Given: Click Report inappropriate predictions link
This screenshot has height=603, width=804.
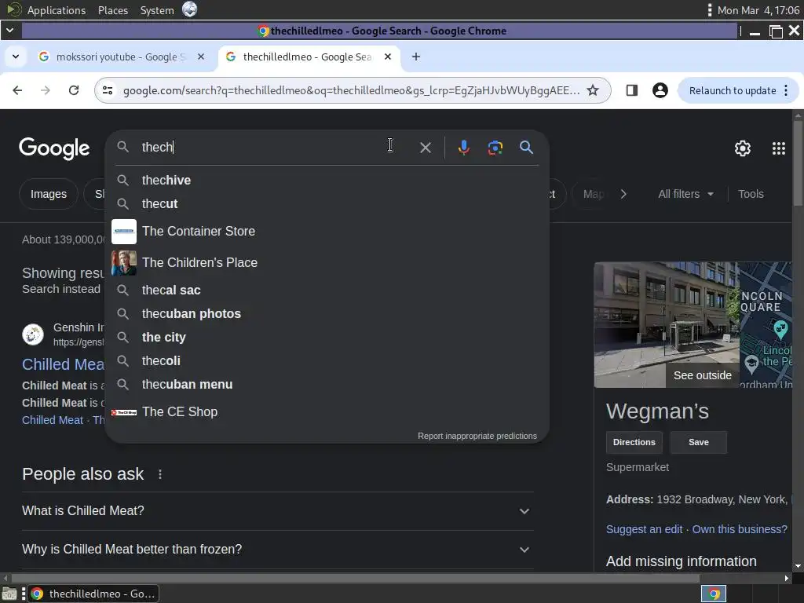Looking at the screenshot, I should point(477,436).
